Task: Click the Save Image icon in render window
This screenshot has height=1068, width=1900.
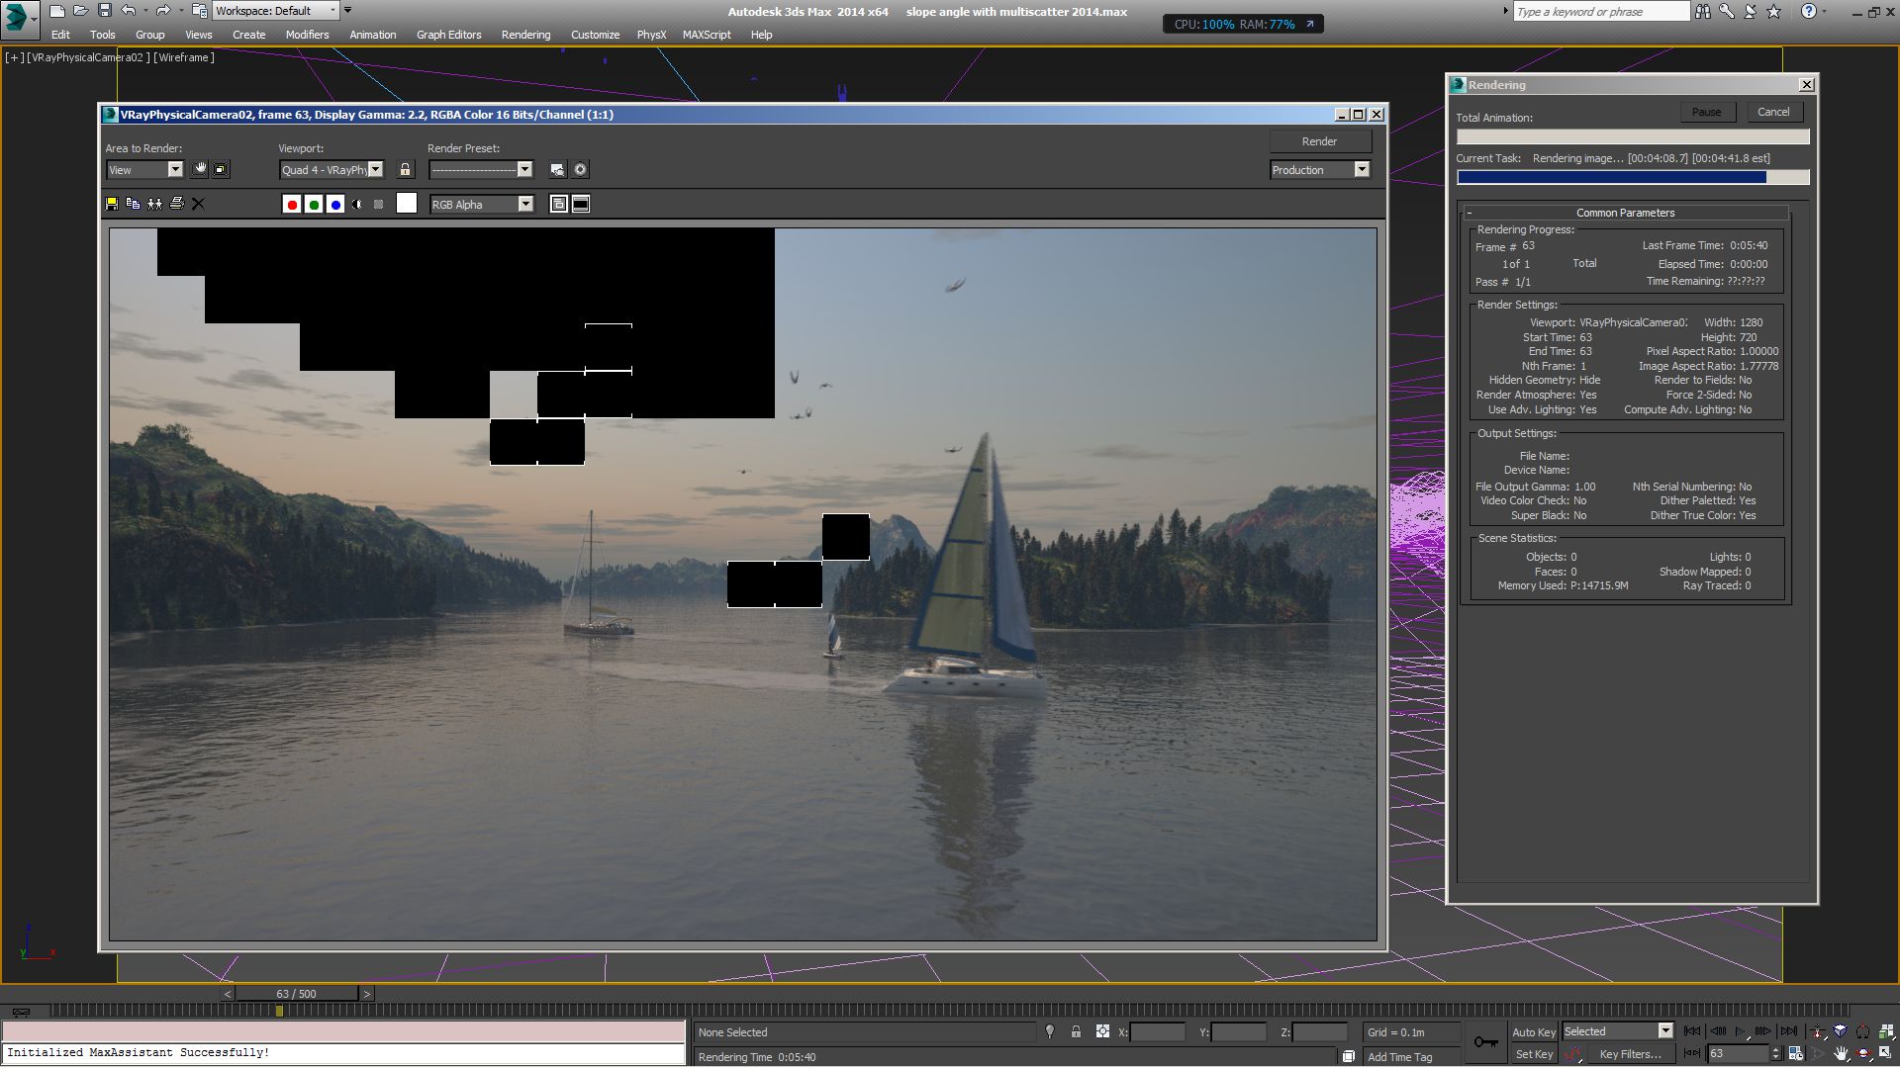Action: 112,204
